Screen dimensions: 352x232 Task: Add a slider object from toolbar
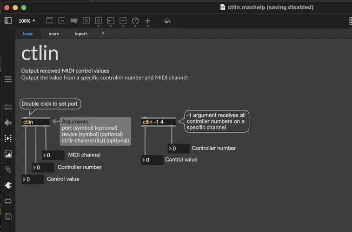(123, 21)
